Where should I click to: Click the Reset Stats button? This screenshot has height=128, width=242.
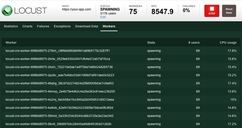(x=229, y=11)
